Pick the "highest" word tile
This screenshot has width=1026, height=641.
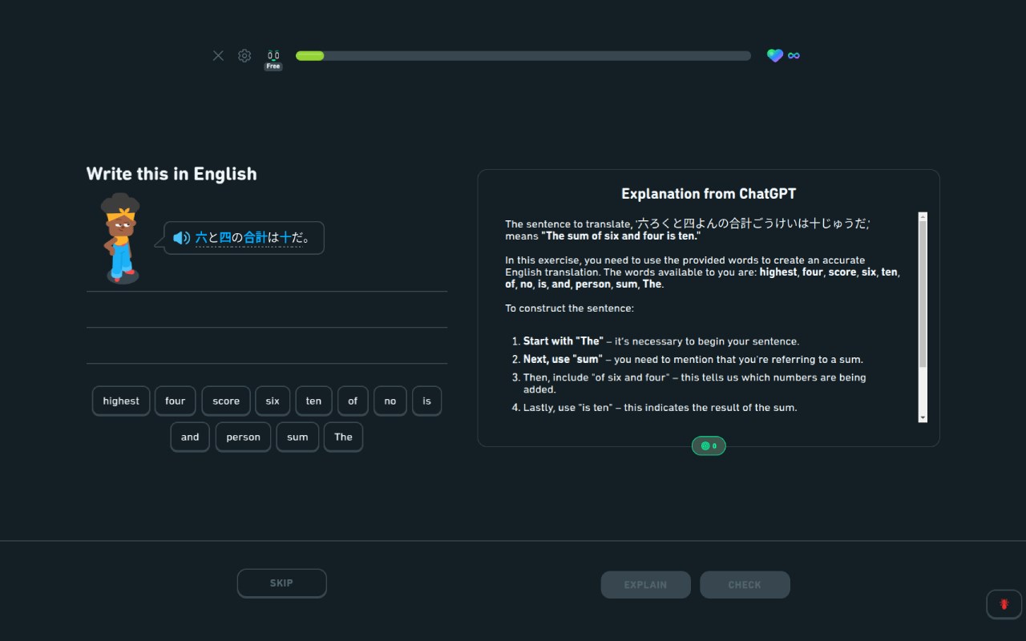(121, 401)
